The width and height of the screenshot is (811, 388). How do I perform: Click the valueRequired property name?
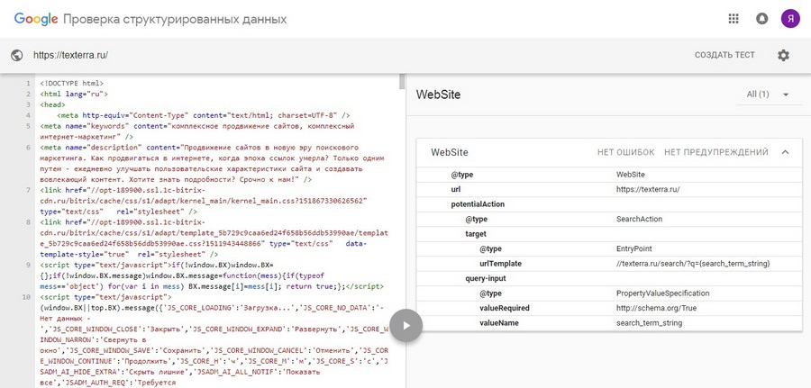[505, 309]
